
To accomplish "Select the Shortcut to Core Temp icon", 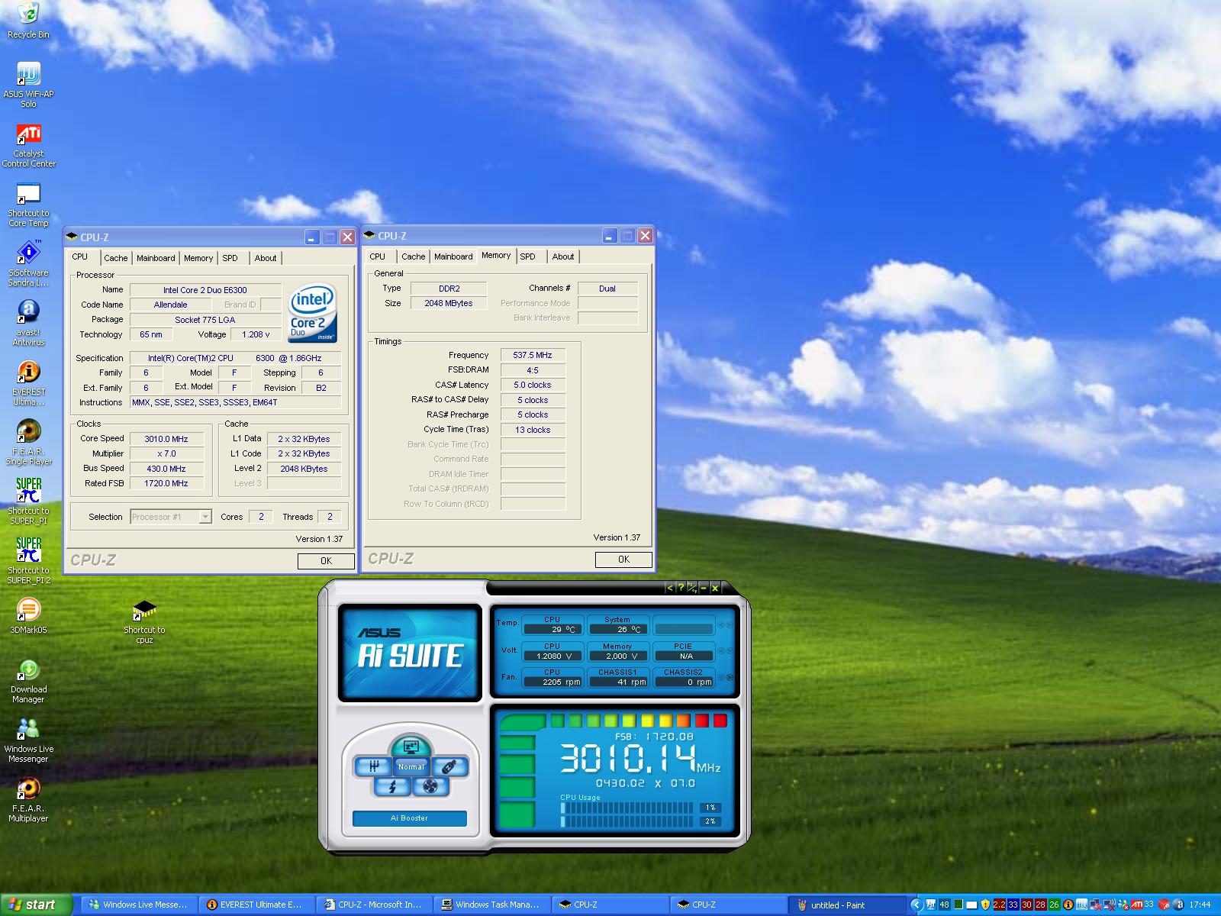I will 28,205.
